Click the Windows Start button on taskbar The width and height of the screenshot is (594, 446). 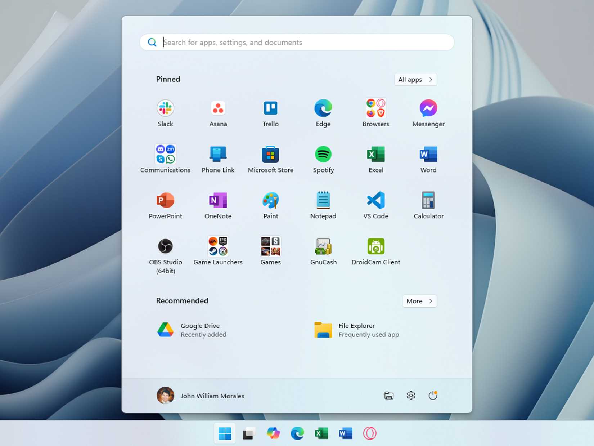pos(225,433)
